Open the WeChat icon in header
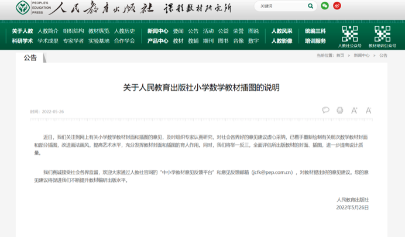Viewport: 405px width, 237px height. click(x=325, y=6)
